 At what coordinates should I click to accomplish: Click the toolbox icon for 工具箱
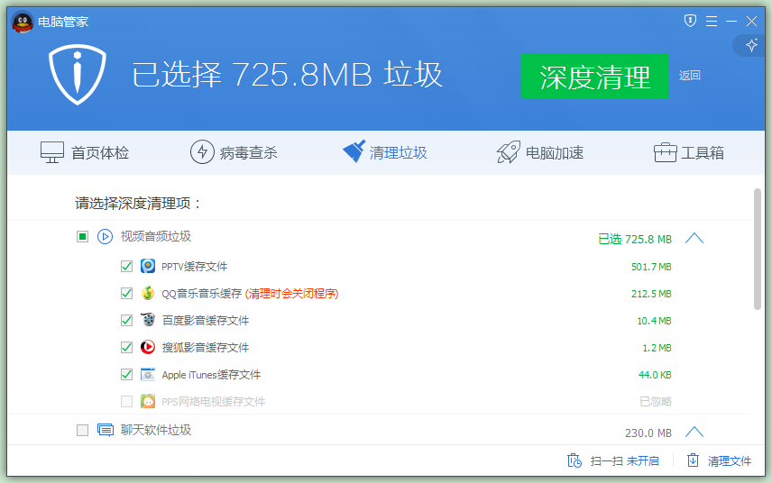click(666, 152)
